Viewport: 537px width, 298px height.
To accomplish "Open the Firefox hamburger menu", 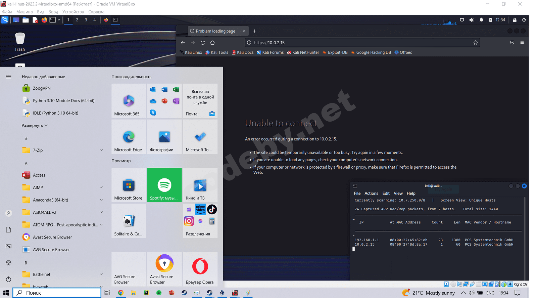I will [x=522, y=43].
